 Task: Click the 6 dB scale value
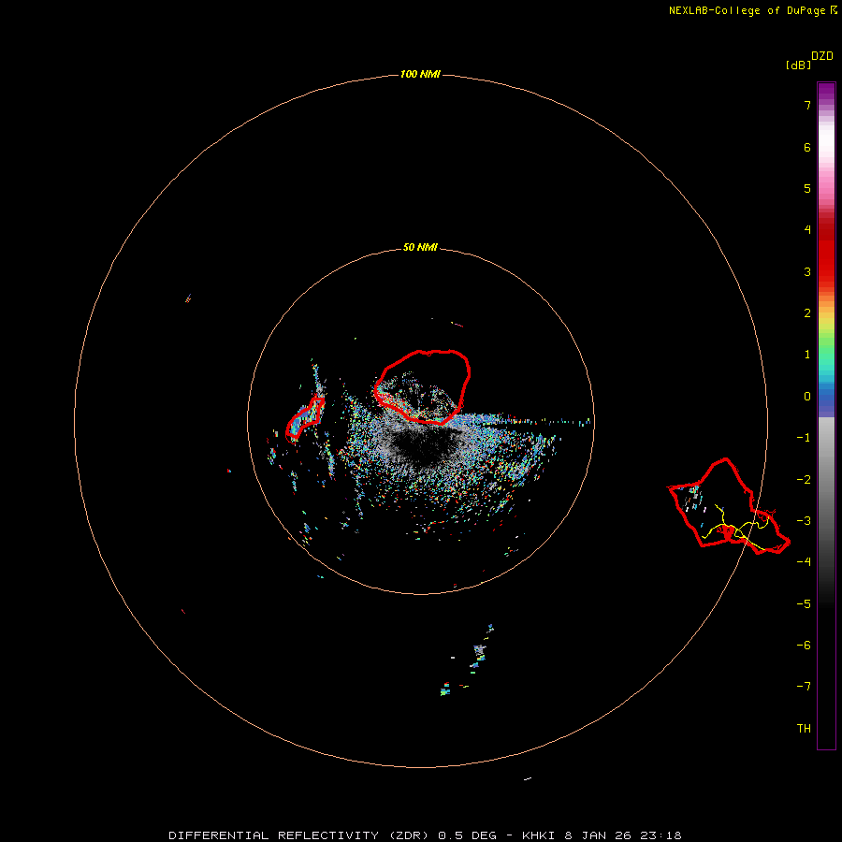[x=807, y=147]
